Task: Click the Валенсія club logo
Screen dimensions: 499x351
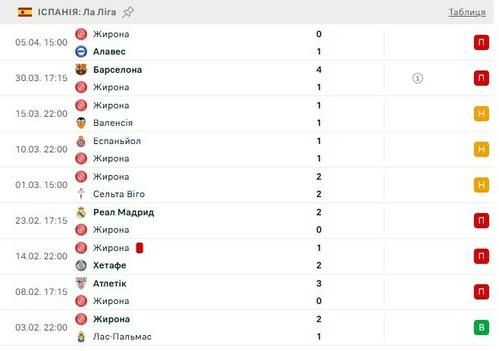Action: coord(81,123)
